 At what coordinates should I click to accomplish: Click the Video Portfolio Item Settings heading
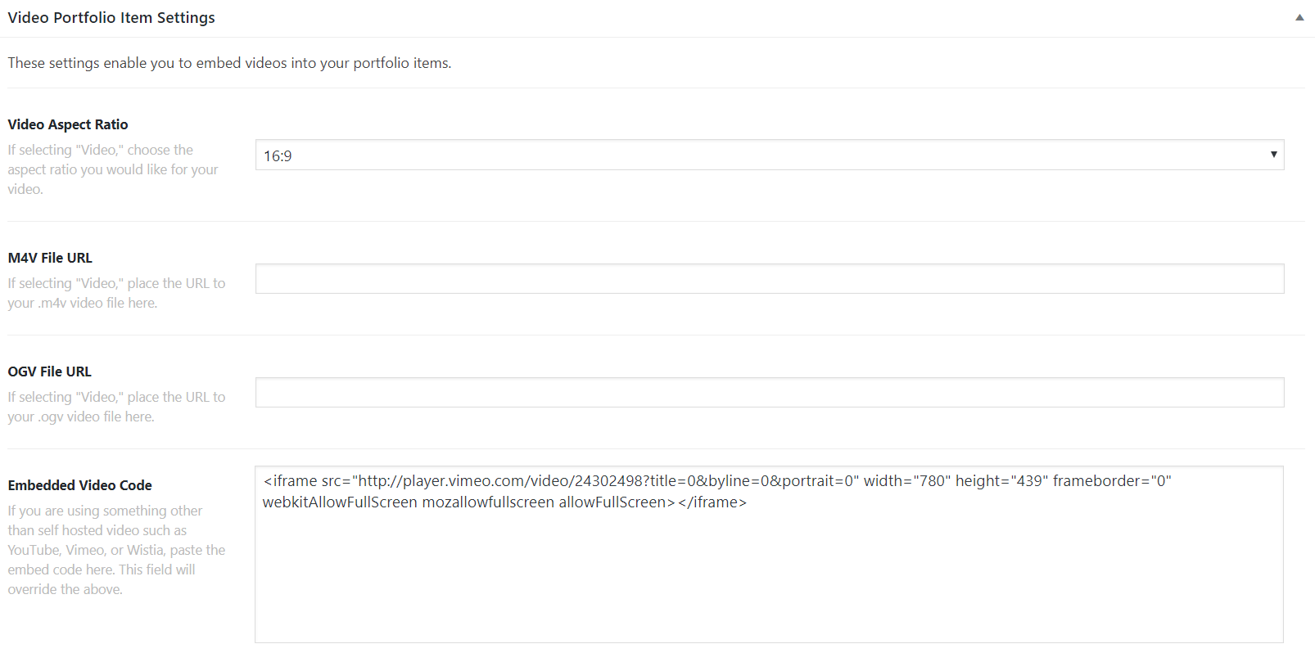pos(111,17)
